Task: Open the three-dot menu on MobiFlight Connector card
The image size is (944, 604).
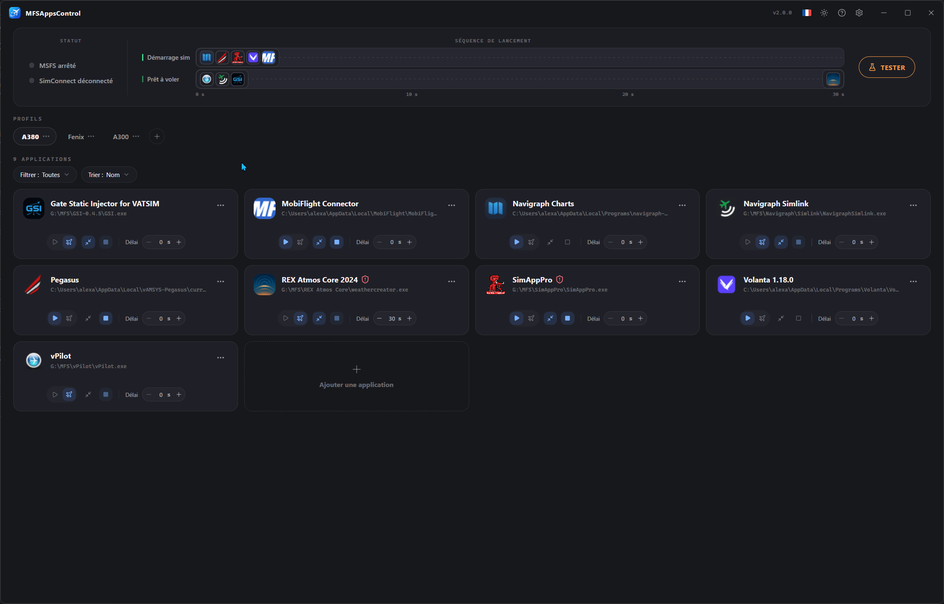Action: click(452, 205)
